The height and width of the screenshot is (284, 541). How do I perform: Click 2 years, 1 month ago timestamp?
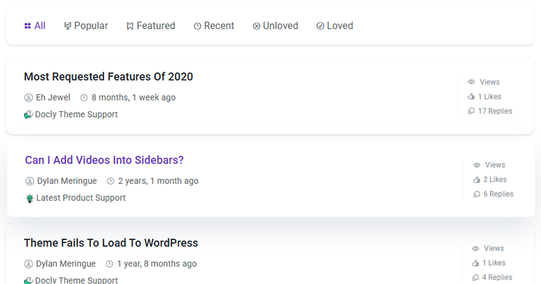point(158,181)
